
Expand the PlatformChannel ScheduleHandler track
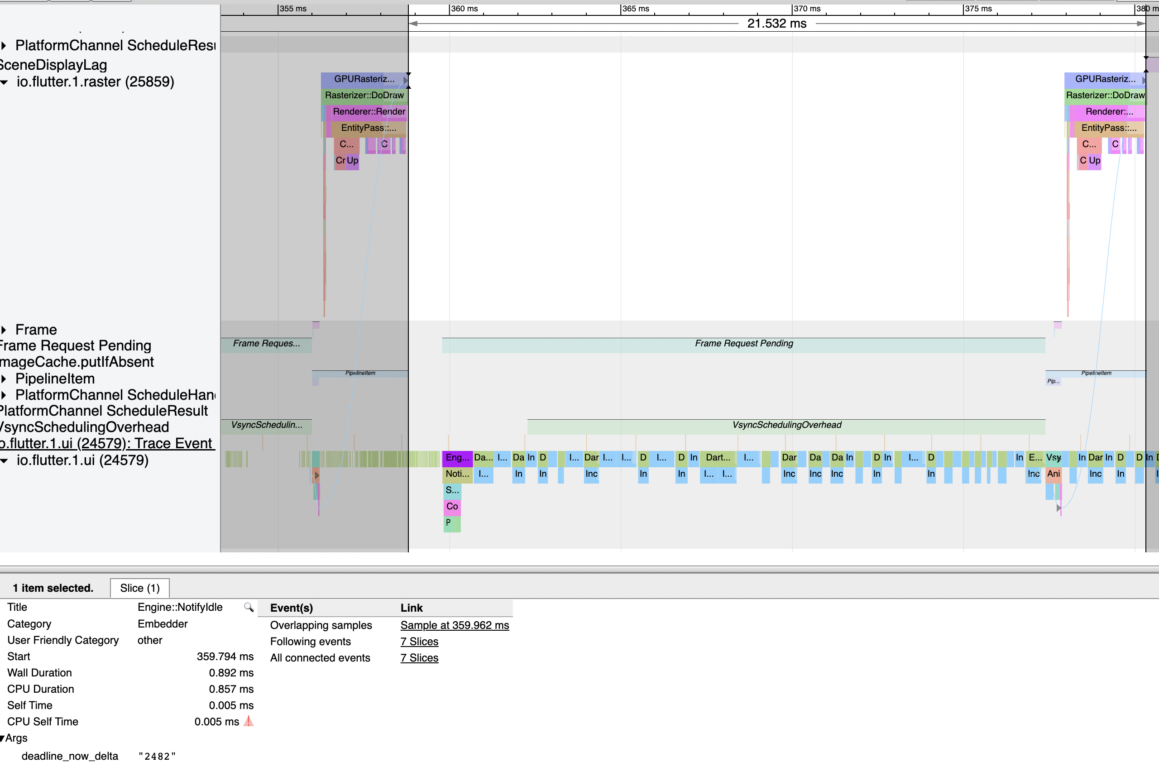click(x=5, y=395)
